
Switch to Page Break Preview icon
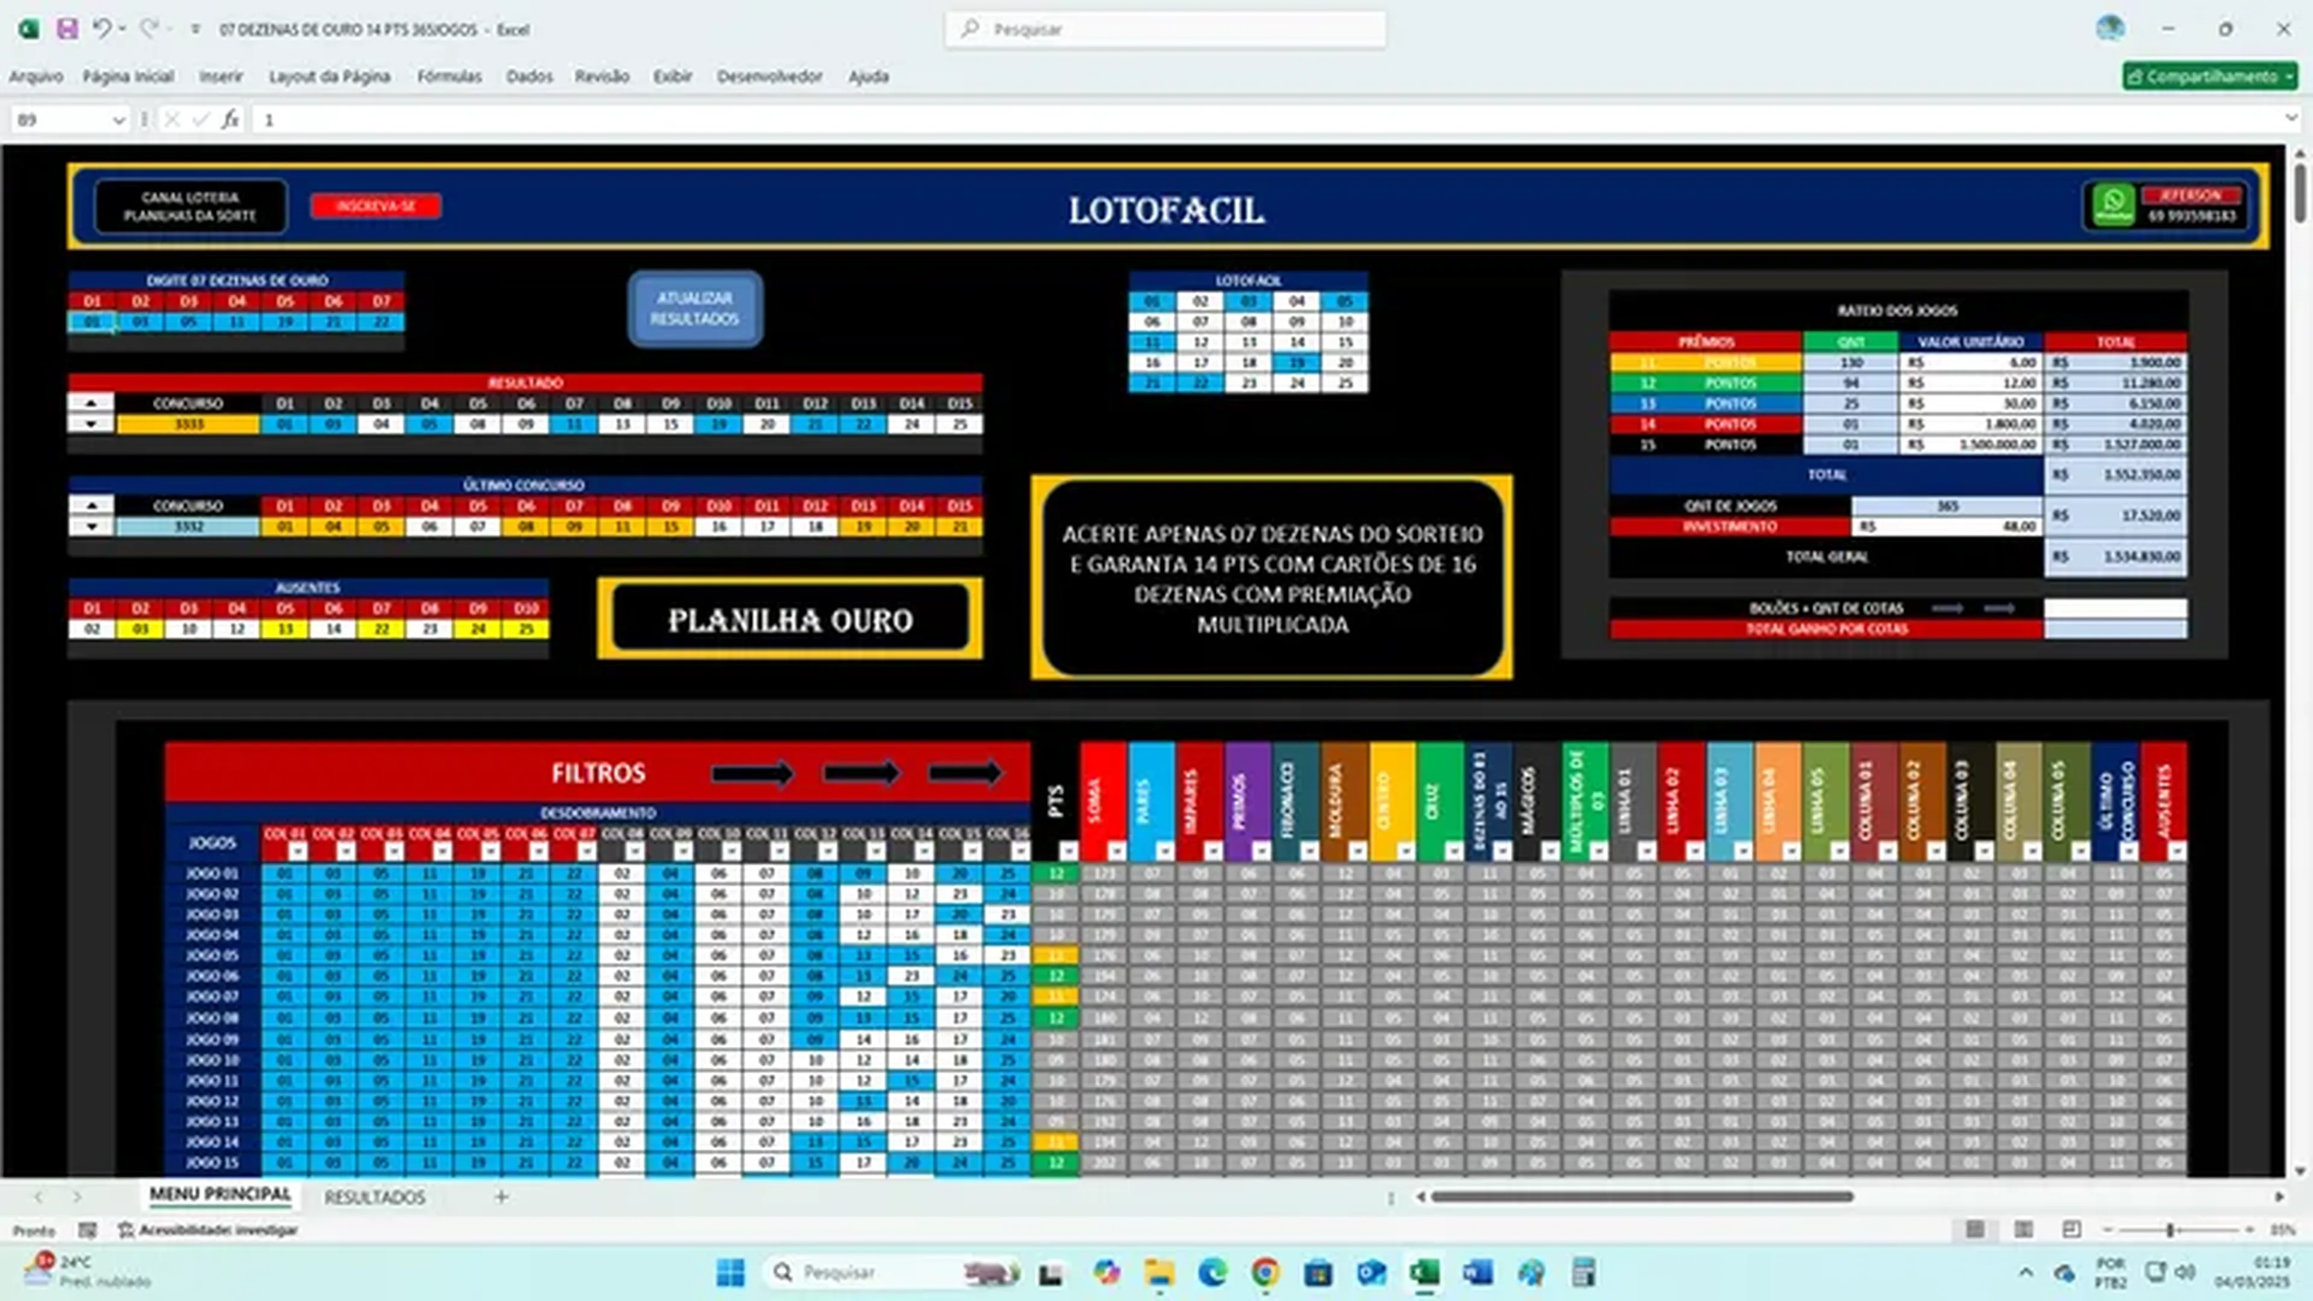2071,1229
